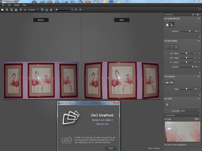Collapse the Crop section triangle
This screenshot has width=202, height=151.
(x=165, y=99)
